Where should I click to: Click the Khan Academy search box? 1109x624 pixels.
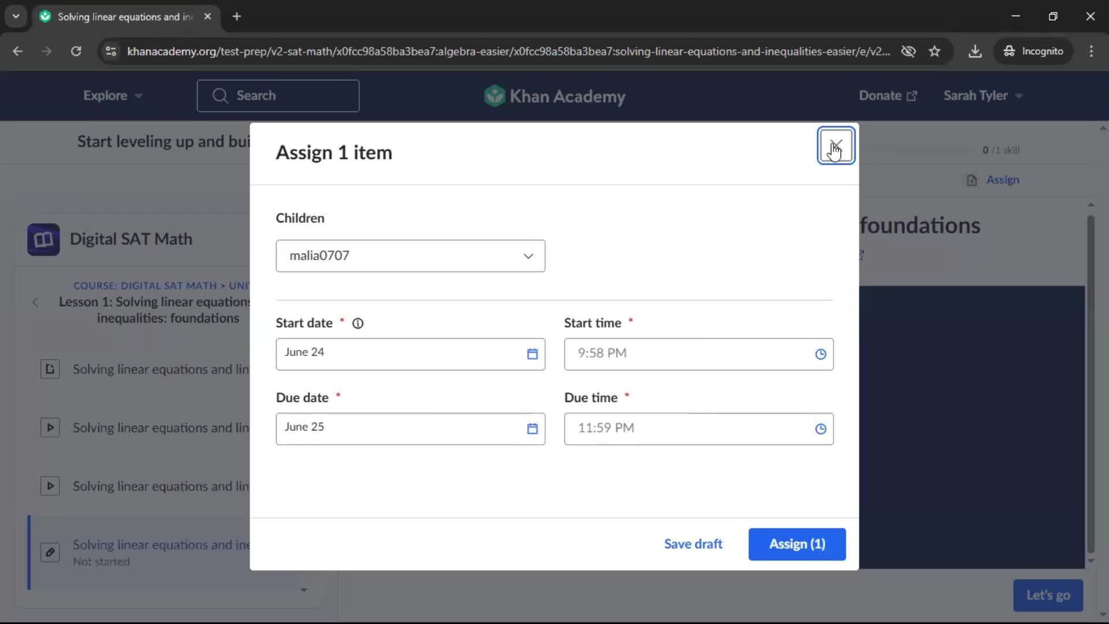point(278,96)
